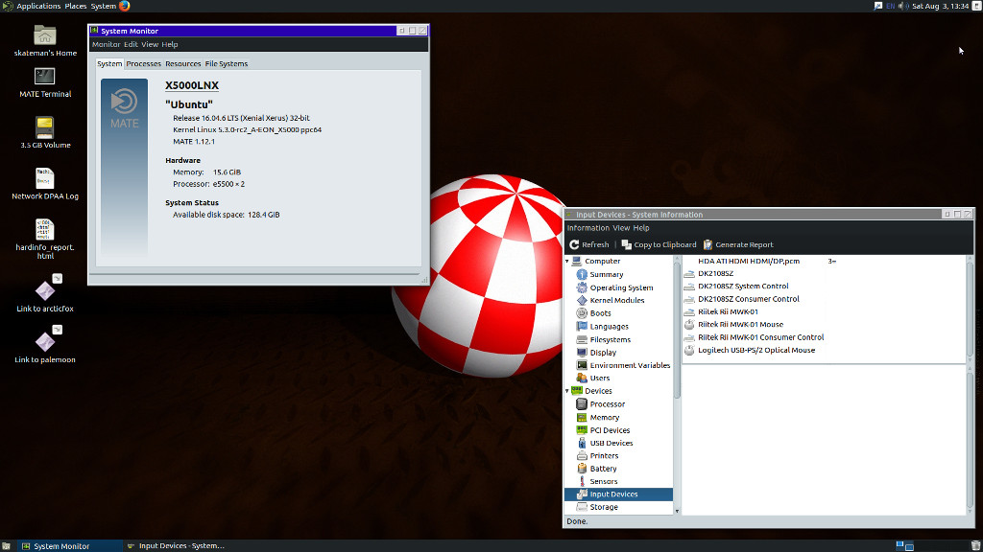This screenshot has height=552, width=983.
Task: Launch Firefox from top panel icon
Action: click(x=124, y=7)
